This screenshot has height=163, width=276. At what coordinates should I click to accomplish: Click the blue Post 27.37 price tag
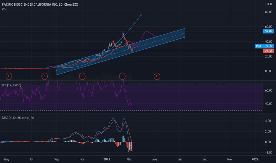tap(264, 46)
